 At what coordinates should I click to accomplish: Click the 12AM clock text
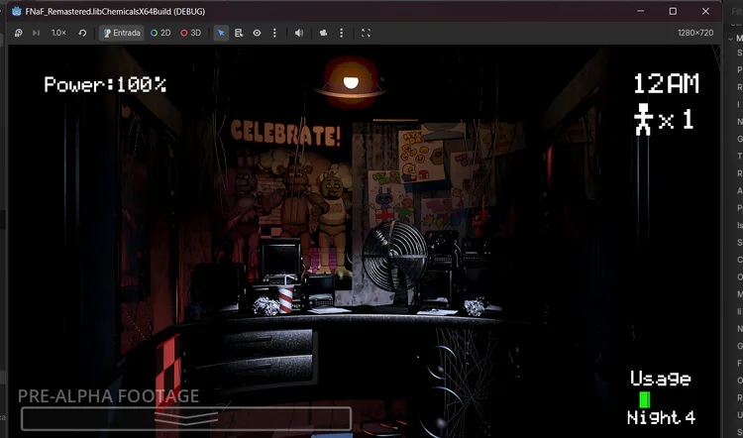(x=666, y=84)
